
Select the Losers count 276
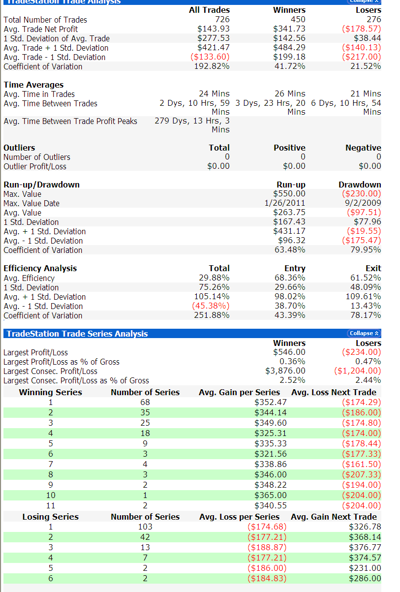coord(373,20)
